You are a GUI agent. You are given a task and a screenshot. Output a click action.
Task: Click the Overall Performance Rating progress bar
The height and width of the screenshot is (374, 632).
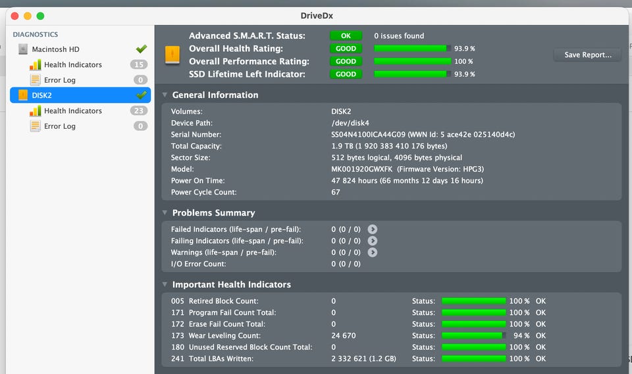(x=412, y=61)
